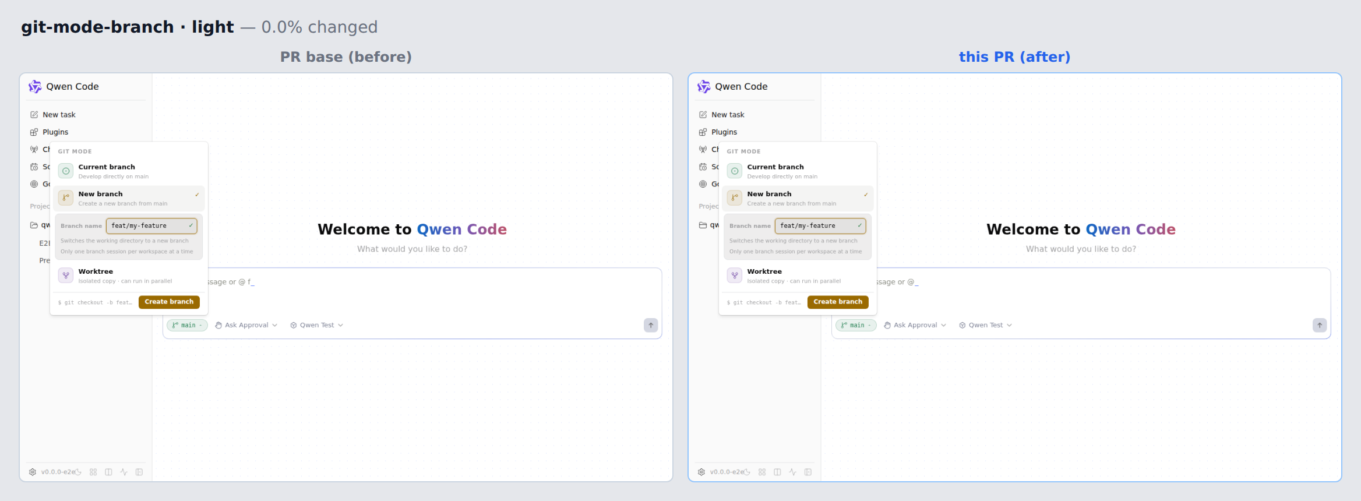Click the activity pulse icon in after panel footer
Image resolution: width=1361 pixels, height=501 pixels.
[792, 472]
